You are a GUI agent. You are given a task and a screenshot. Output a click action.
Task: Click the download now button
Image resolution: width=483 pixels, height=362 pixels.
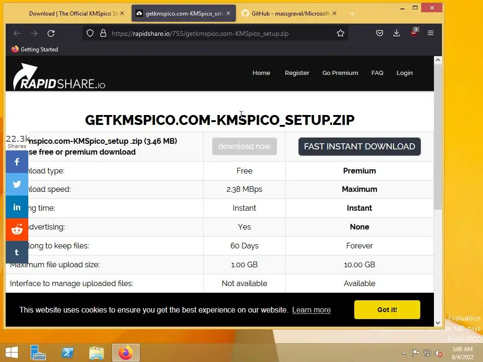(x=244, y=146)
